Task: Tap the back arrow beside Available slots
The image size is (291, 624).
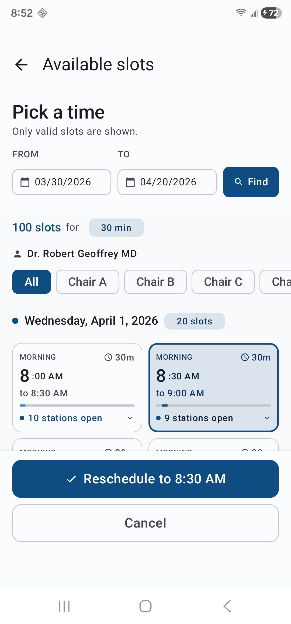Action: (22, 65)
